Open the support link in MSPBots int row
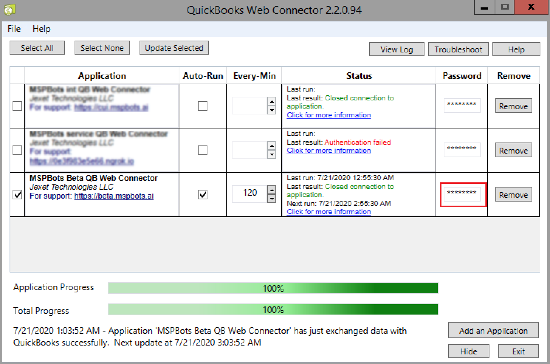The height and width of the screenshot is (364, 550). [x=111, y=107]
